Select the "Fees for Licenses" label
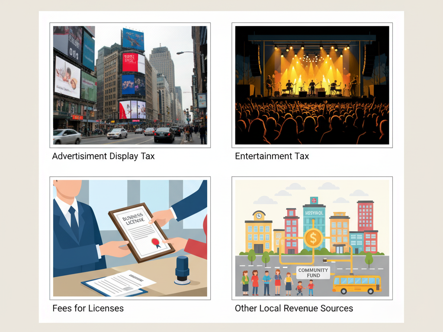The width and height of the screenshot is (443, 332). pyautogui.click(x=88, y=308)
